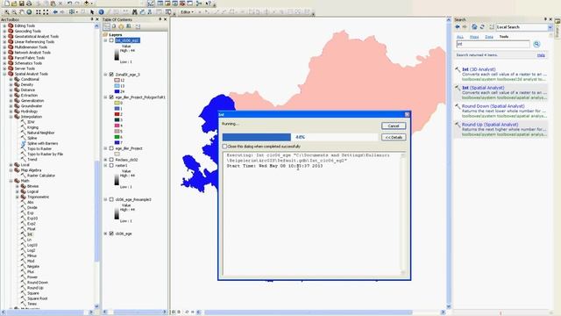Expand the Reclass_clc02 layer node

[x=105, y=160]
